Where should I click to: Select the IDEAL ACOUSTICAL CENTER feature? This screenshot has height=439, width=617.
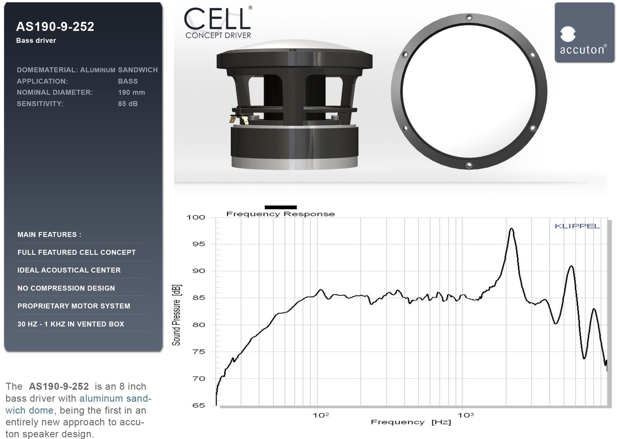(x=69, y=270)
